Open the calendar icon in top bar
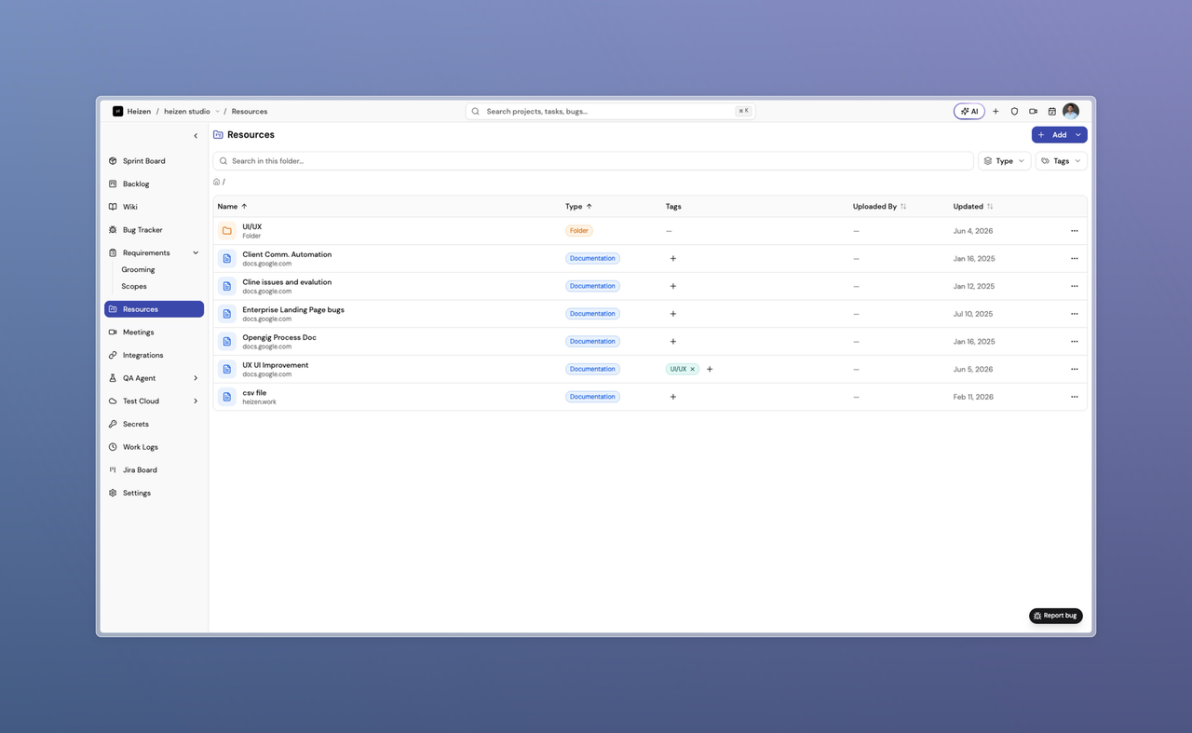Screen dimensions: 1192x733 (1051, 111)
